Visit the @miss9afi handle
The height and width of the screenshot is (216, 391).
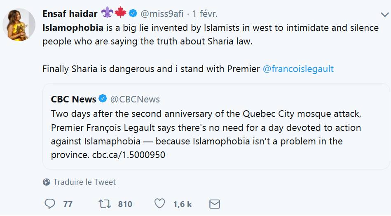click(162, 14)
